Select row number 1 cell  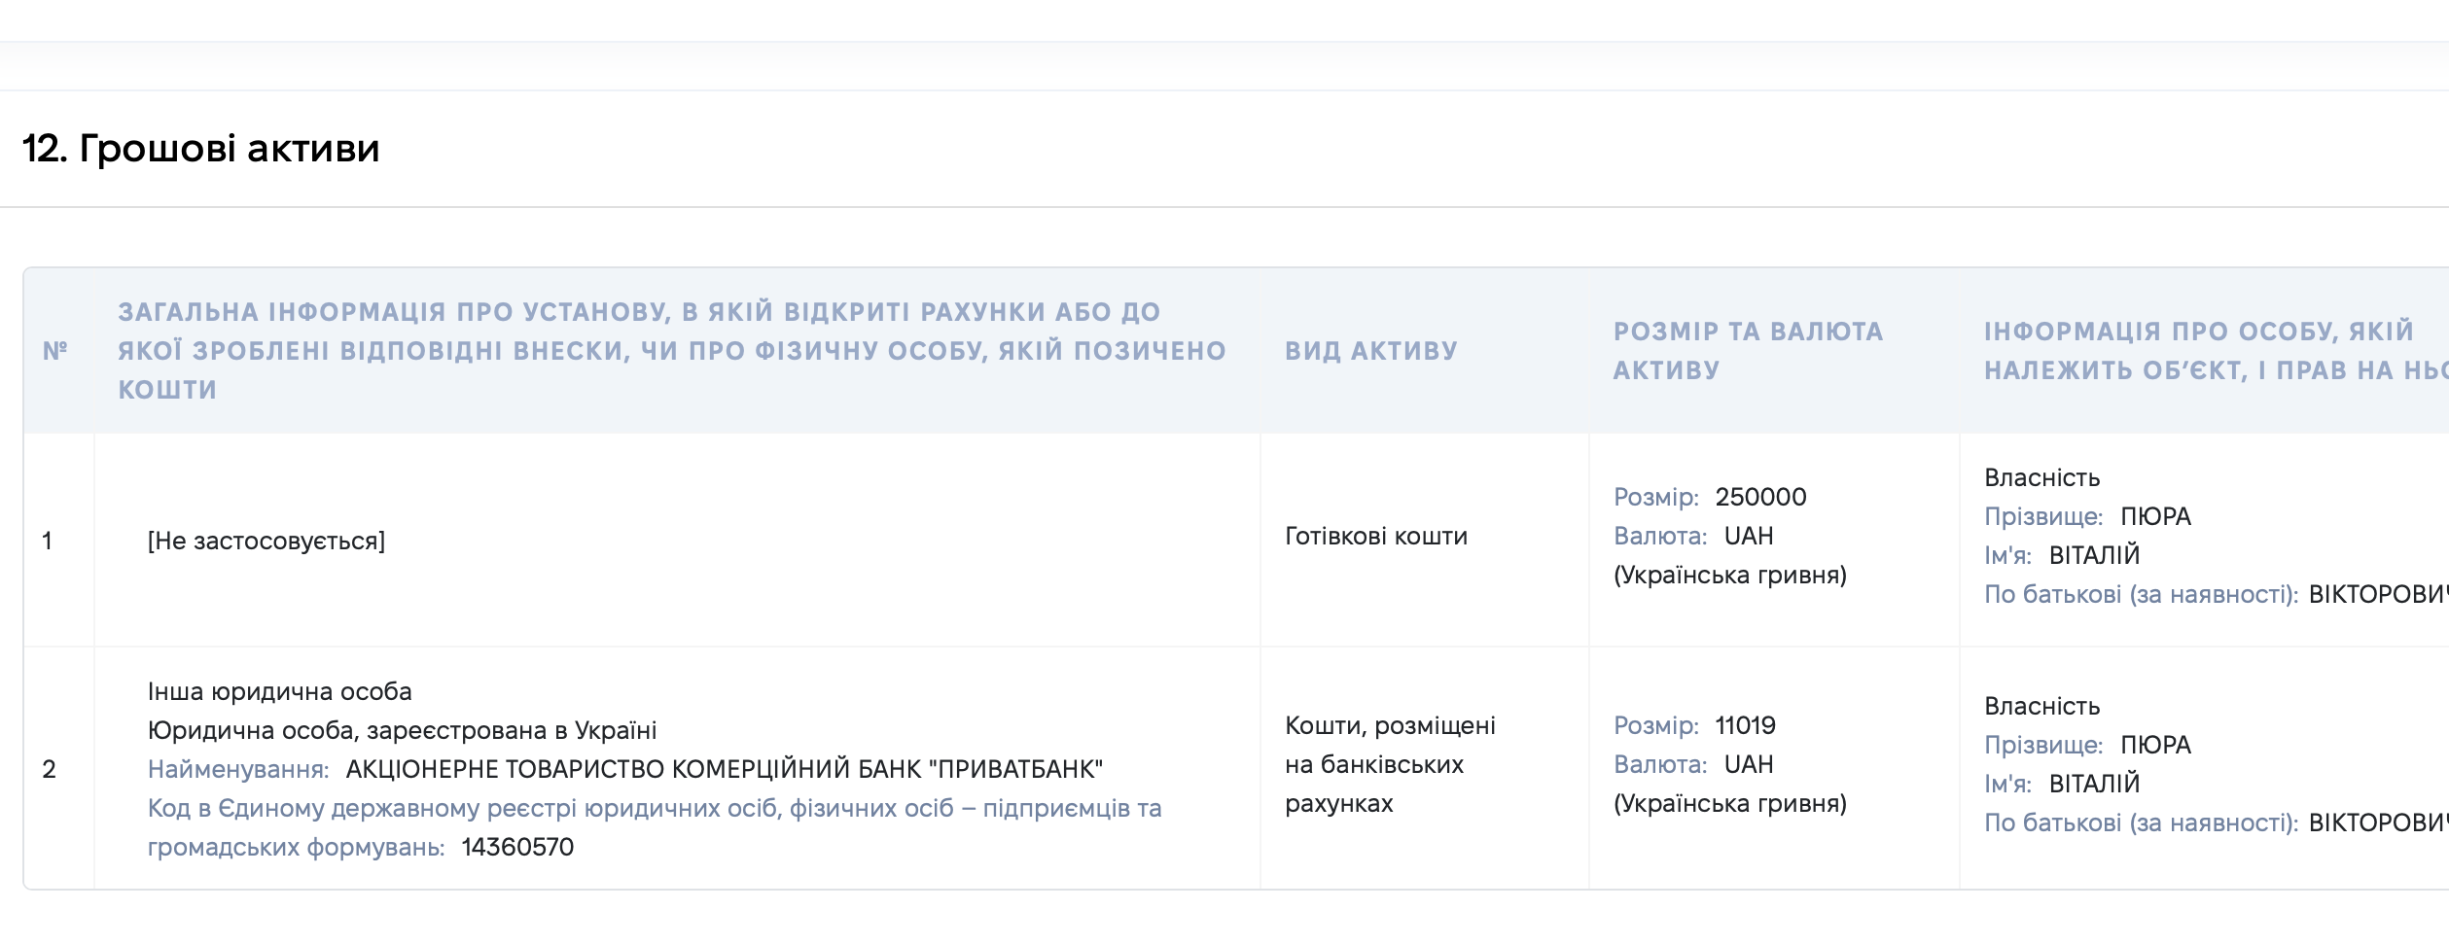pos(47,541)
